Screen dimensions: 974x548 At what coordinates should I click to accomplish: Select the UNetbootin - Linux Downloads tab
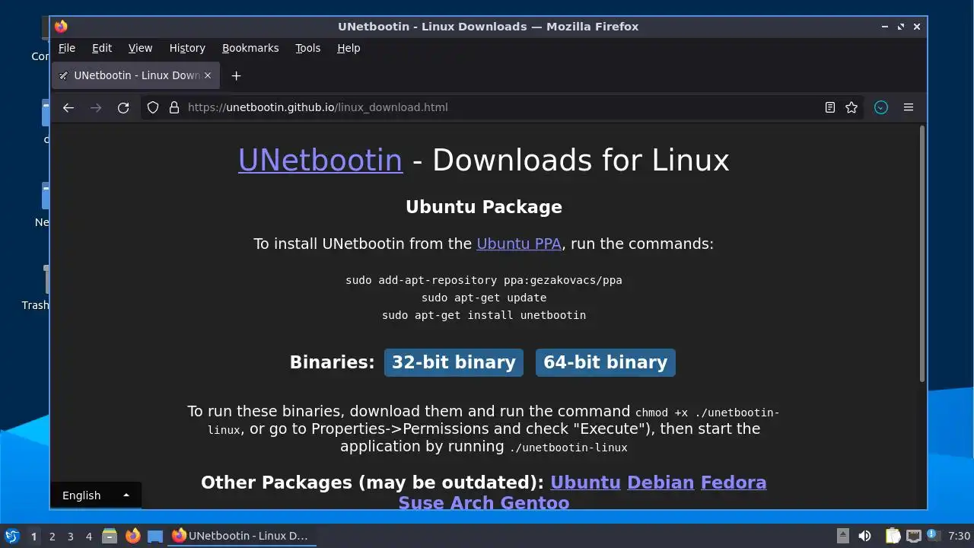click(x=136, y=75)
